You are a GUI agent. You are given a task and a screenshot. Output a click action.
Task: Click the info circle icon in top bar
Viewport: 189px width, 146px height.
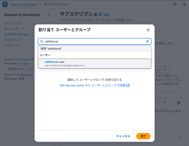[x=175, y=4]
